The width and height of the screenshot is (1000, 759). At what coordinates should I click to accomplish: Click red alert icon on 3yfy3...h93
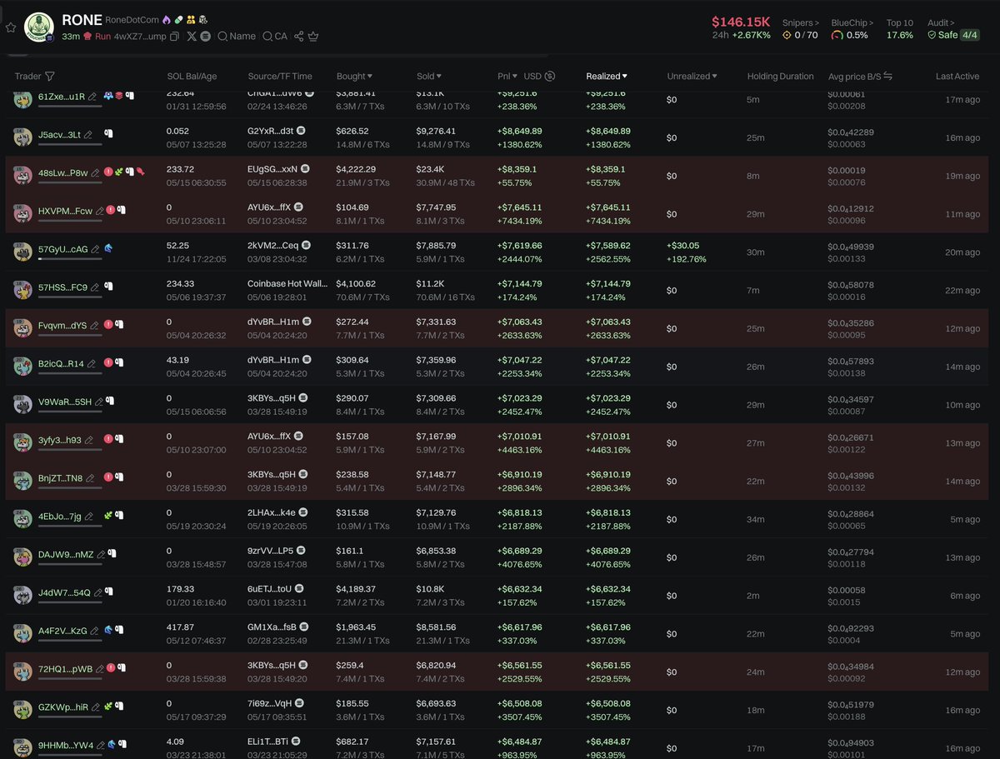tap(108, 439)
